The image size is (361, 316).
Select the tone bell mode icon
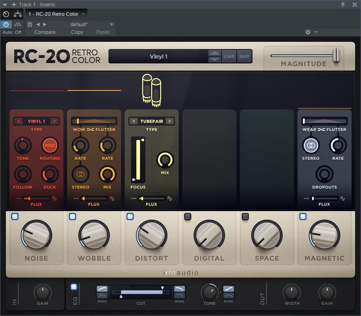coord(229,295)
